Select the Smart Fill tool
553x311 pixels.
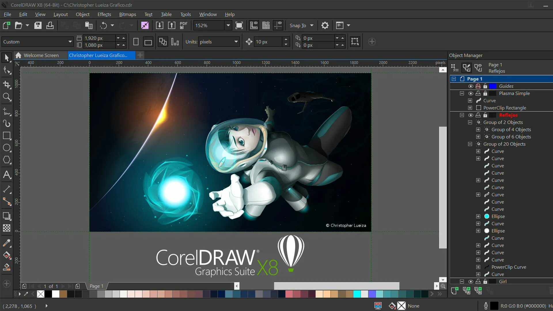pyautogui.click(x=7, y=267)
